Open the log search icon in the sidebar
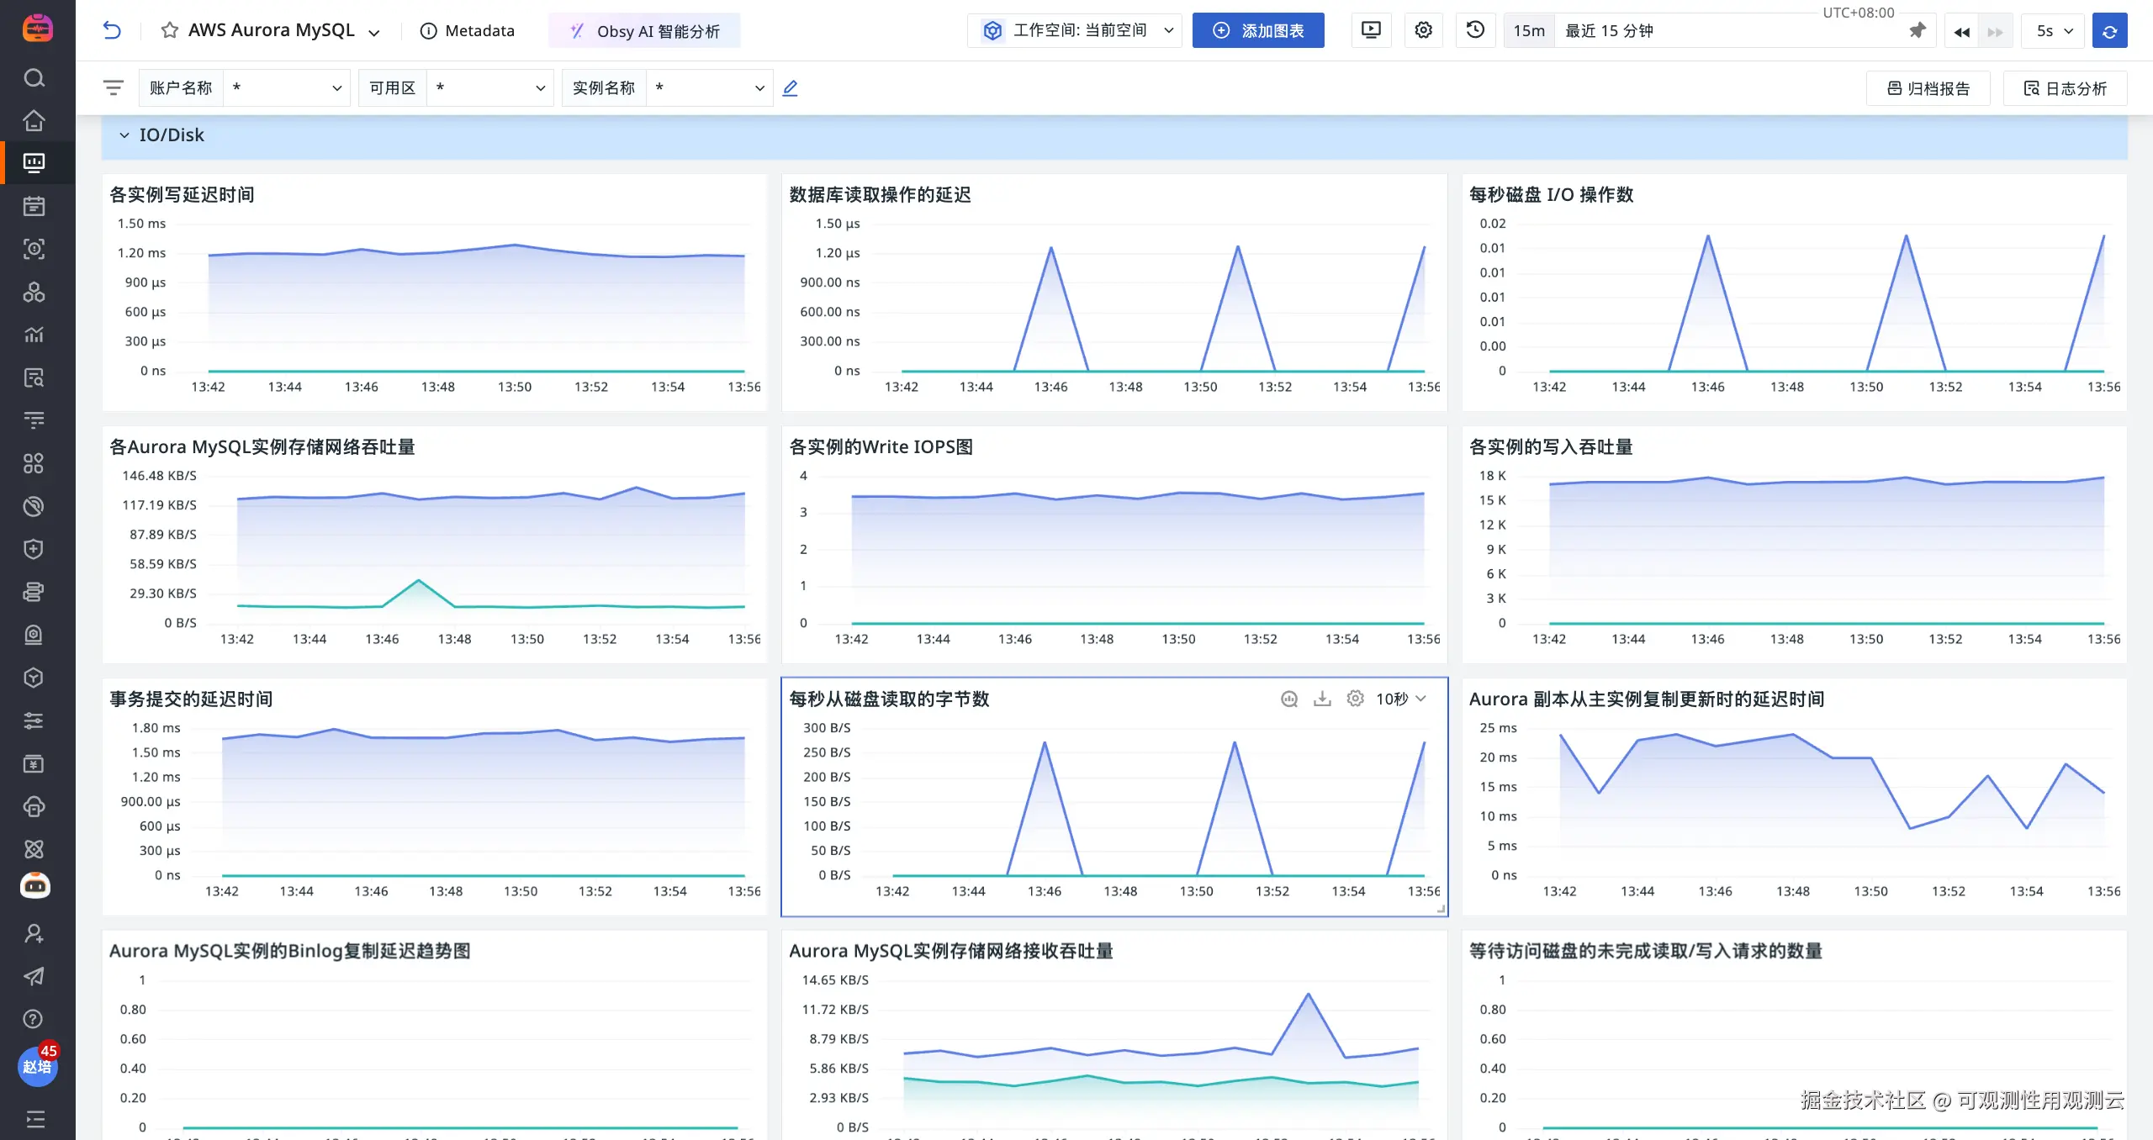 point(34,377)
